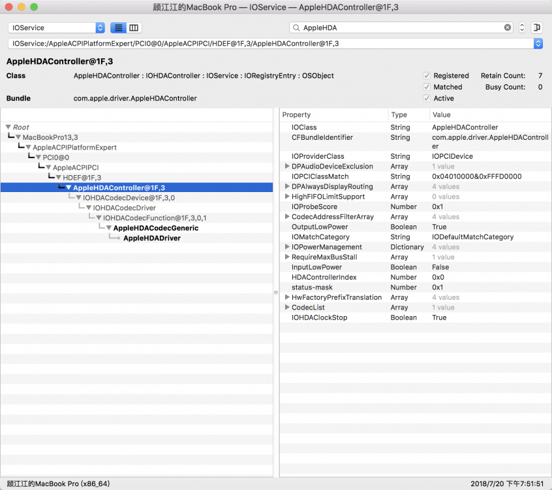Sort by the Value column header
Image resolution: width=552 pixels, height=490 pixels.
tap(491, 114)
